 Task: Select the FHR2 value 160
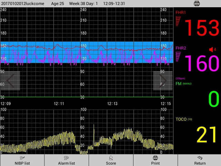(x=202, y=63)
